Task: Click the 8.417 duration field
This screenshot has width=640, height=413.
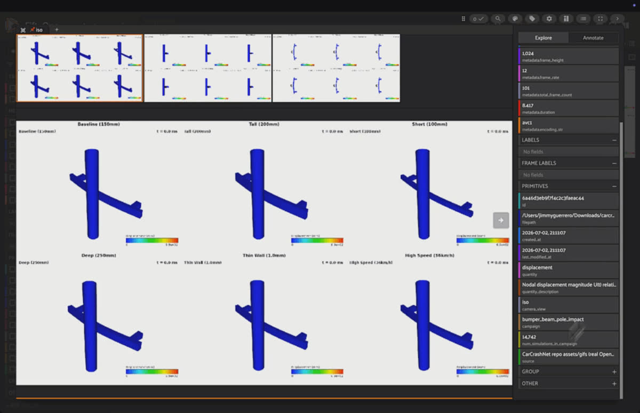Action: [x=569, y=108]
